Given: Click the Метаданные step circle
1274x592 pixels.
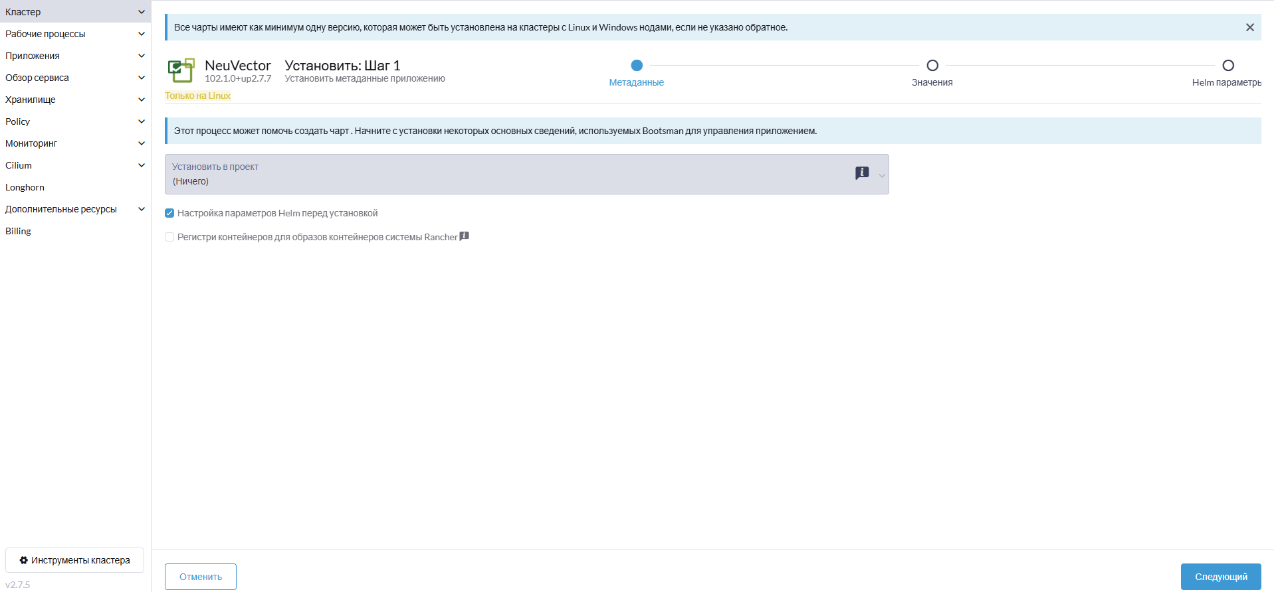Looking at the screenshot, I should [x=637, y=66].
